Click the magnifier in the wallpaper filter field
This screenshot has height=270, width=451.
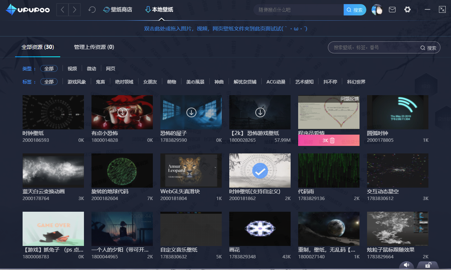[424, 47]
